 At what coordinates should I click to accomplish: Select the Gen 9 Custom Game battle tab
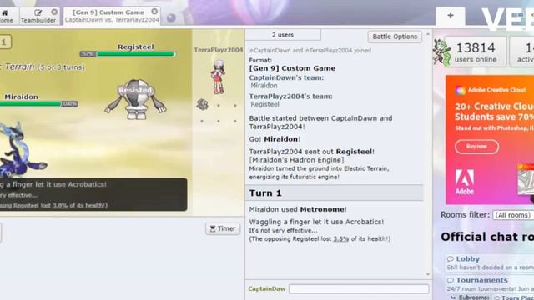pos(112,16)
